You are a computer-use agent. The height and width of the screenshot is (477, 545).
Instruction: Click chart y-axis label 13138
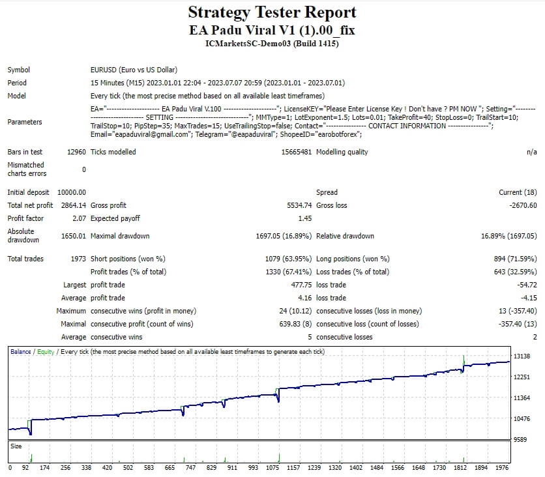pyautogui.click(x=522, y=356)
